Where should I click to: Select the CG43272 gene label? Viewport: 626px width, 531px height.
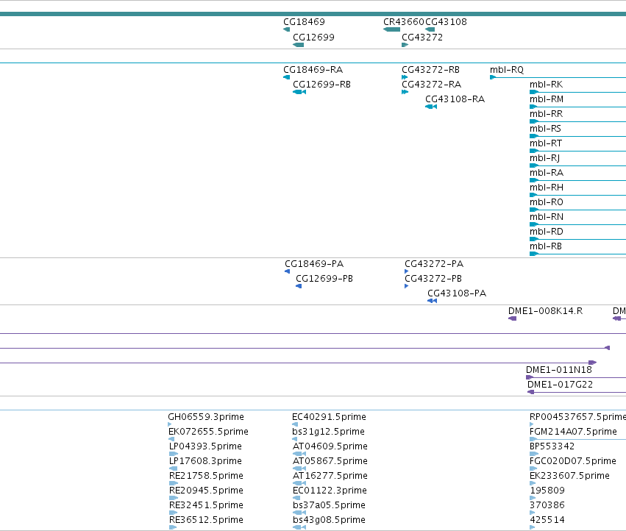click(422, 38)
